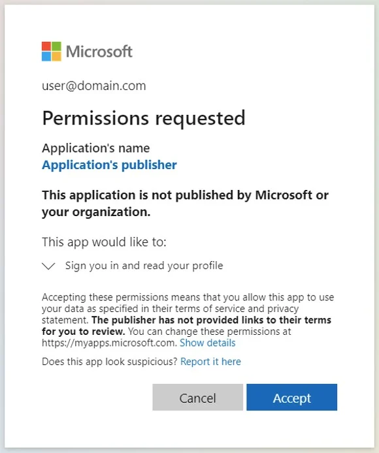Click the Permissions requested heading
The width and height of the screenshot is (379, 453).
point(144,118)
